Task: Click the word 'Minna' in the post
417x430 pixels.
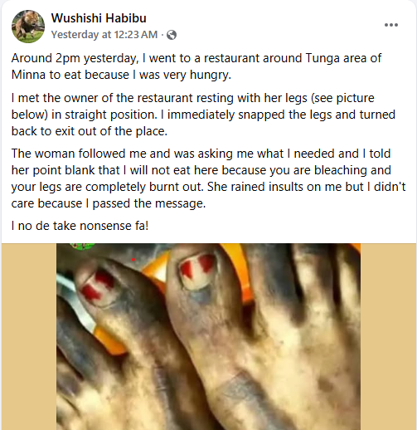Action: coord(28,75)
